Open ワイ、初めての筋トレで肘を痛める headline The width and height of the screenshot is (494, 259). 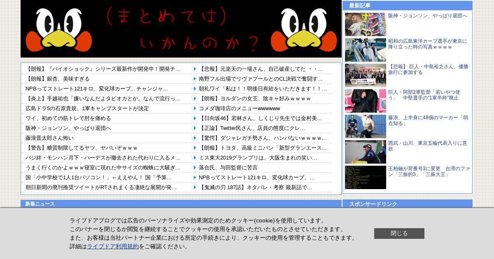click(68, 118)
